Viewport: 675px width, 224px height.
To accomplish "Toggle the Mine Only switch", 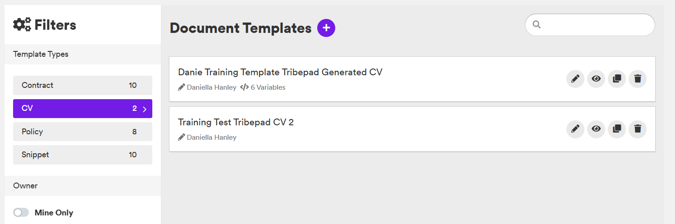I will pyautogui.click(x=21, y=212).
